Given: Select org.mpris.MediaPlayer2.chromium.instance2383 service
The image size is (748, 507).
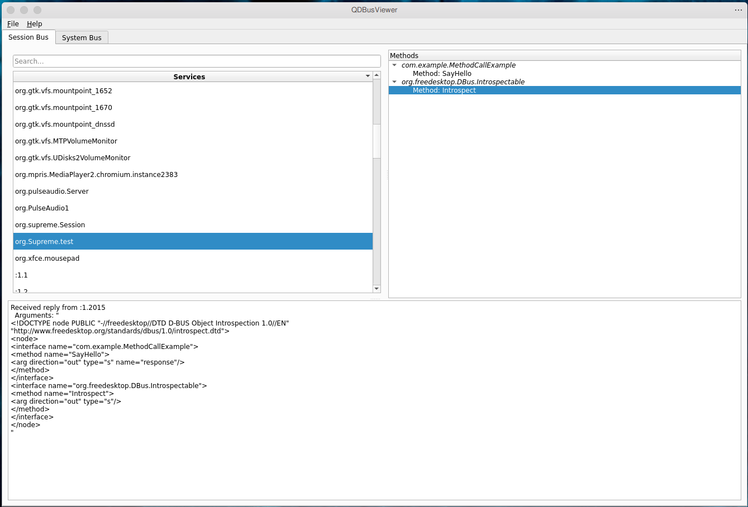Looking at the screenshot, I should pos(96,175).
